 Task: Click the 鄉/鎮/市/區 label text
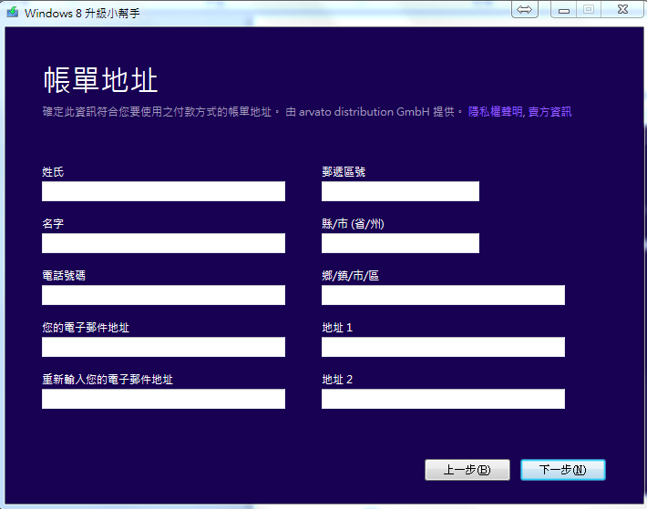(x=350, y=276)
